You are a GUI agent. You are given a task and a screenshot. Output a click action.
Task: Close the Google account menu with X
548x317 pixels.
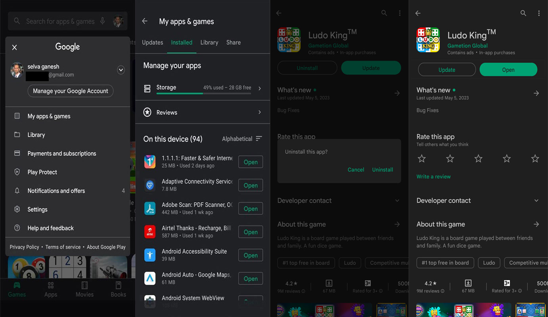(15, 48)
